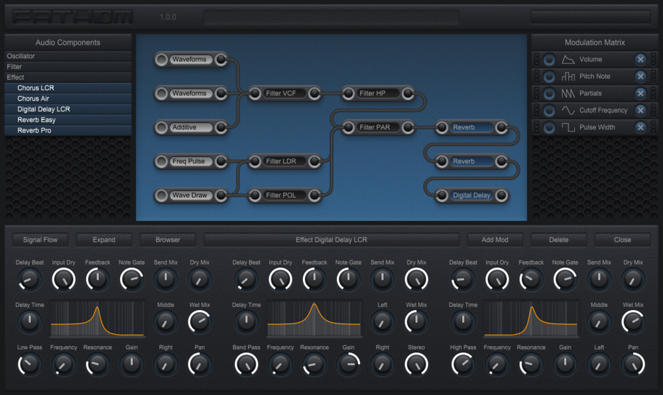This screenshot has height=395, width=663.
Task: Click the Partials sawtooth modulation icon
Action: click(x=568, y=93)
